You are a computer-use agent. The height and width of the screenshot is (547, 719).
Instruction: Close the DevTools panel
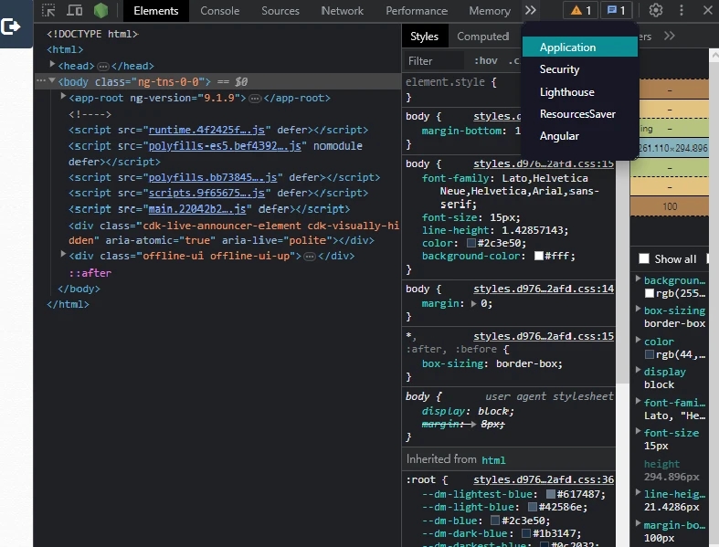pos(707,10)
